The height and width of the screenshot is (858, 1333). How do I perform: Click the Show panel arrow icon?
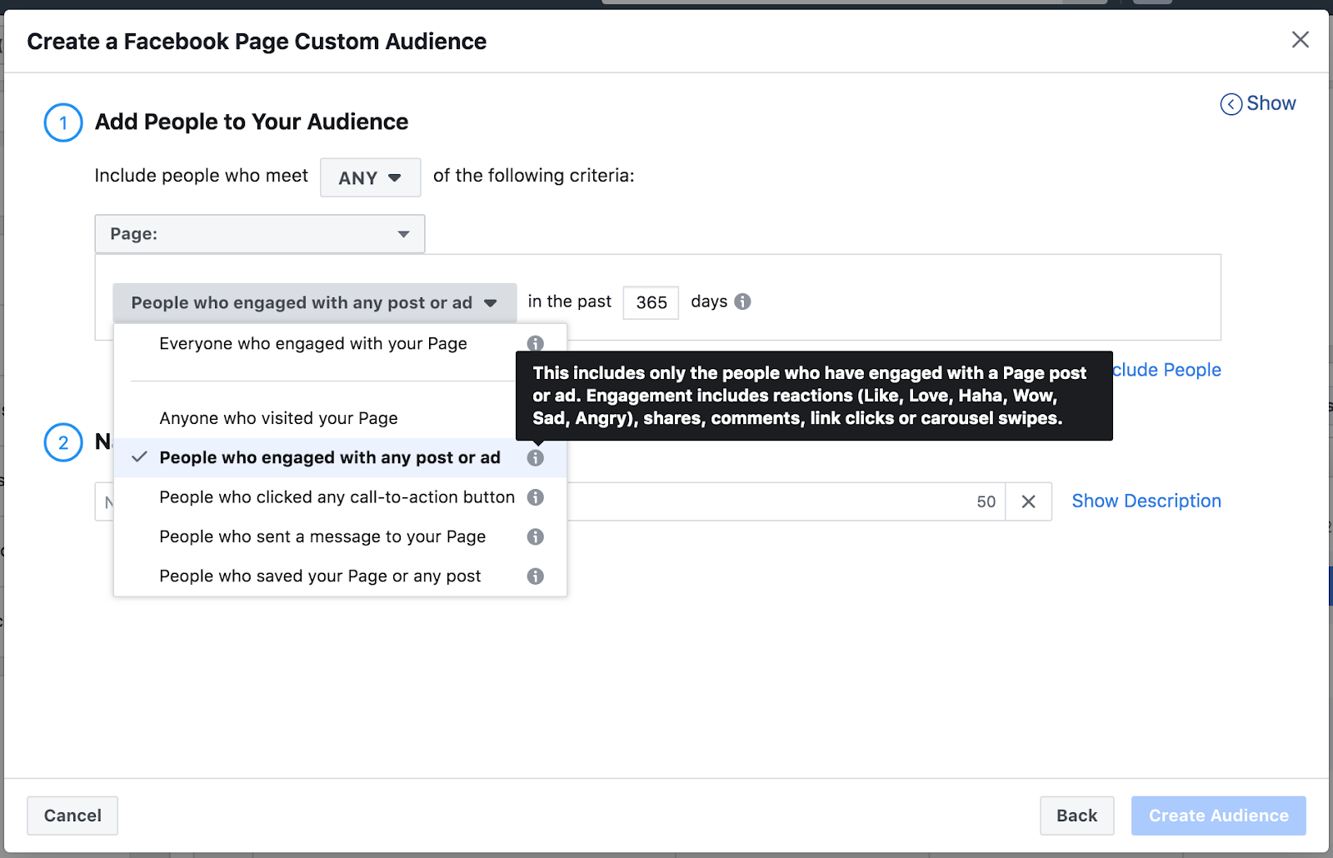(x=1231, y=104)
